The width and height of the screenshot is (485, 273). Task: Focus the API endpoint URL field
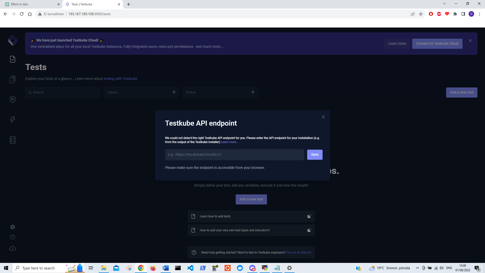[x=234, y=155]
